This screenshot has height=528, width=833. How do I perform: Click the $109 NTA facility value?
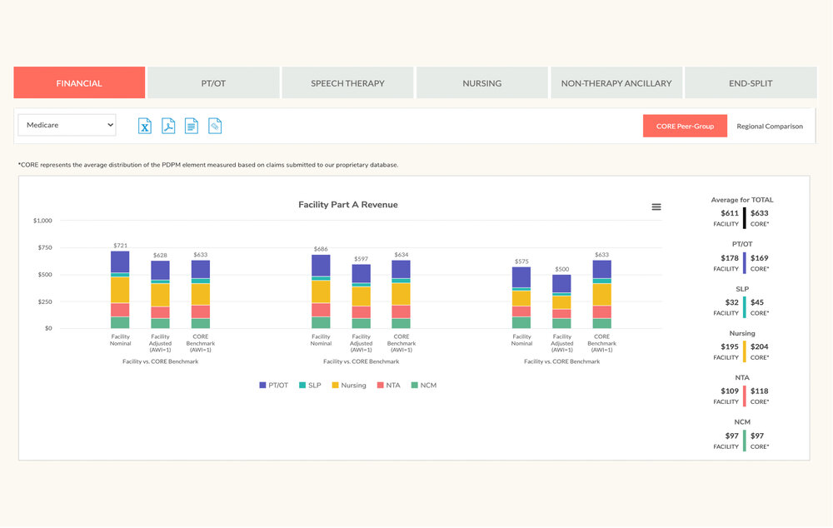[730, 391]
